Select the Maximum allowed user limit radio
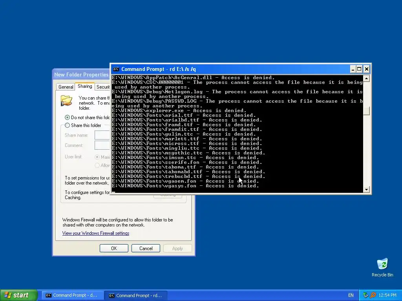Image resolution: width=402 pixels, height=301 pixels. [97, 157]
